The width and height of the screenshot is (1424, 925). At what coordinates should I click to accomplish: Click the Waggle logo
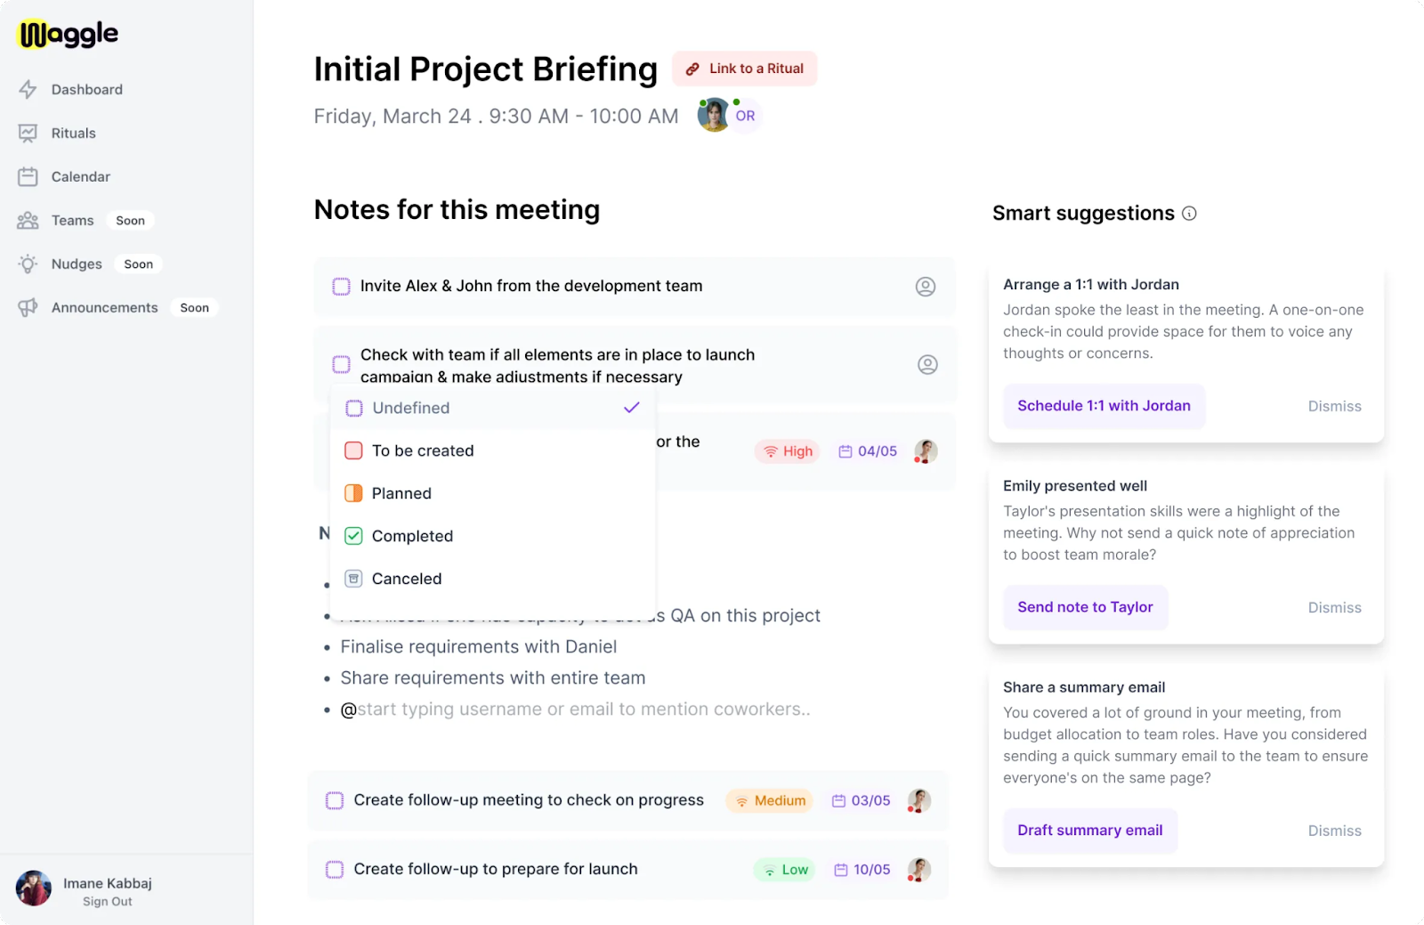click(66, 34)
